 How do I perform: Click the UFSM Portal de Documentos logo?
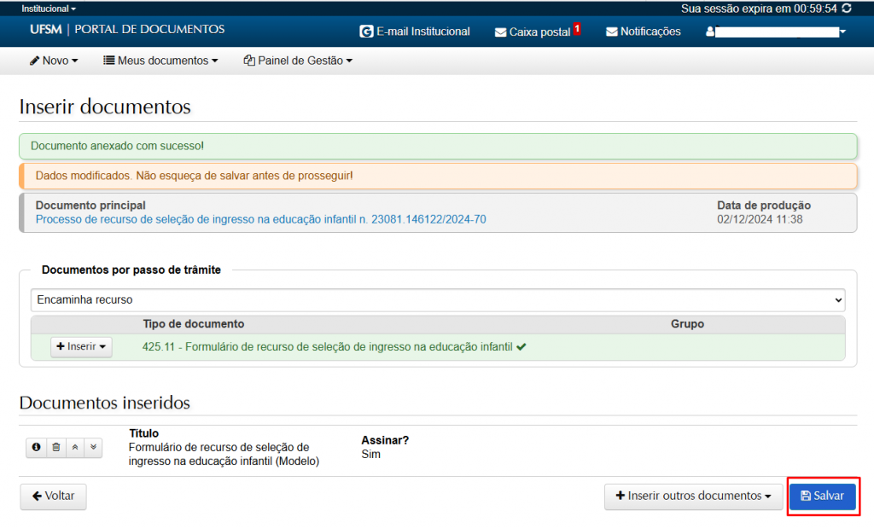127,30
